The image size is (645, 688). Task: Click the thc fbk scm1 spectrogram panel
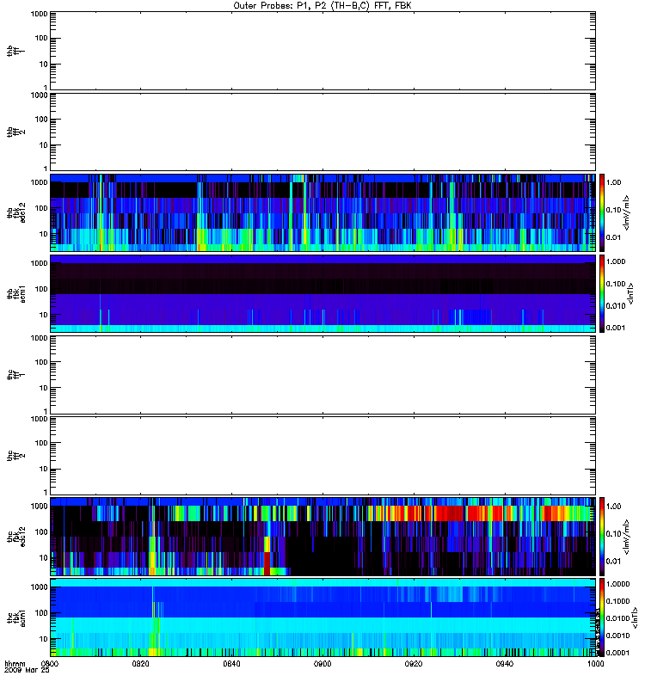322,617
